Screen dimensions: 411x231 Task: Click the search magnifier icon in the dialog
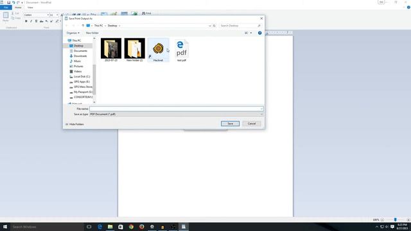pos(259,26)
